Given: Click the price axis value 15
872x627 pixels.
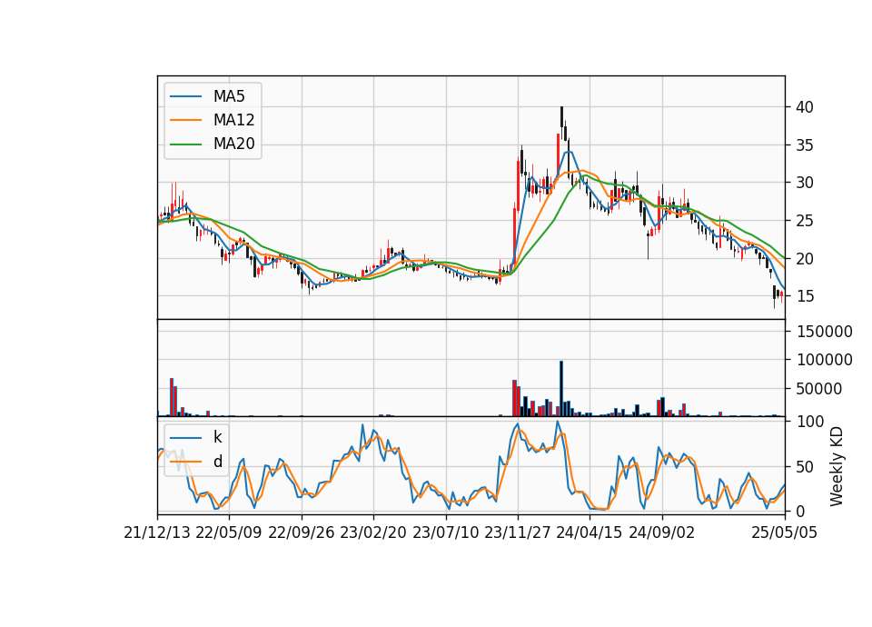Looking at the screenshot, I should 805,296.
